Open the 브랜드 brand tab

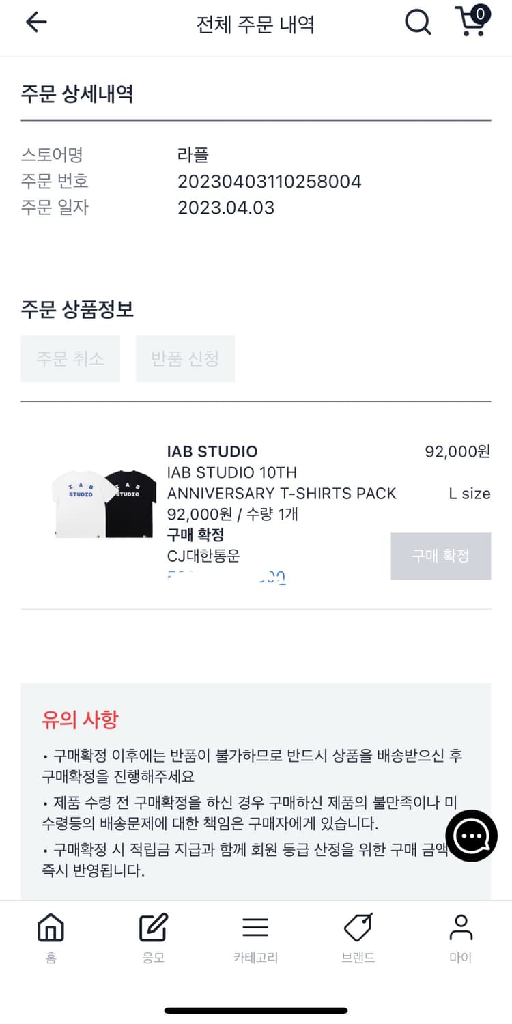(358, 937)
